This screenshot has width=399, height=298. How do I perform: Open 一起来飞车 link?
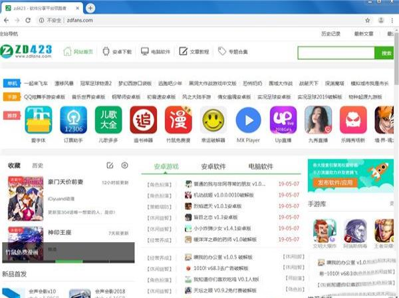[36, 83]
